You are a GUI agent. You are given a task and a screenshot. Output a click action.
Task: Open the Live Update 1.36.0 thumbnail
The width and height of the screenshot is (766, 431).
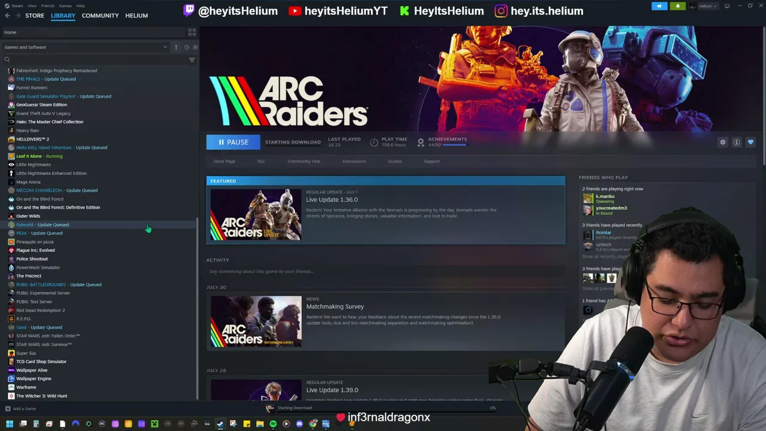click(256, 215)
